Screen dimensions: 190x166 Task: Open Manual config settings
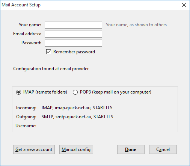[76, 149]
